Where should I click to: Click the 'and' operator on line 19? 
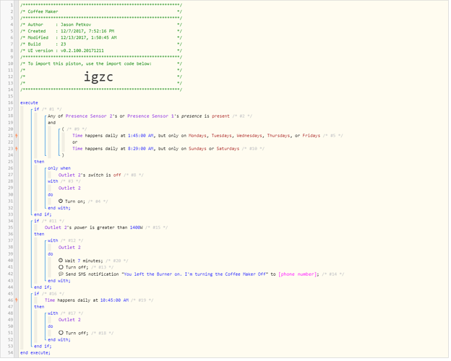pos(52,123)
